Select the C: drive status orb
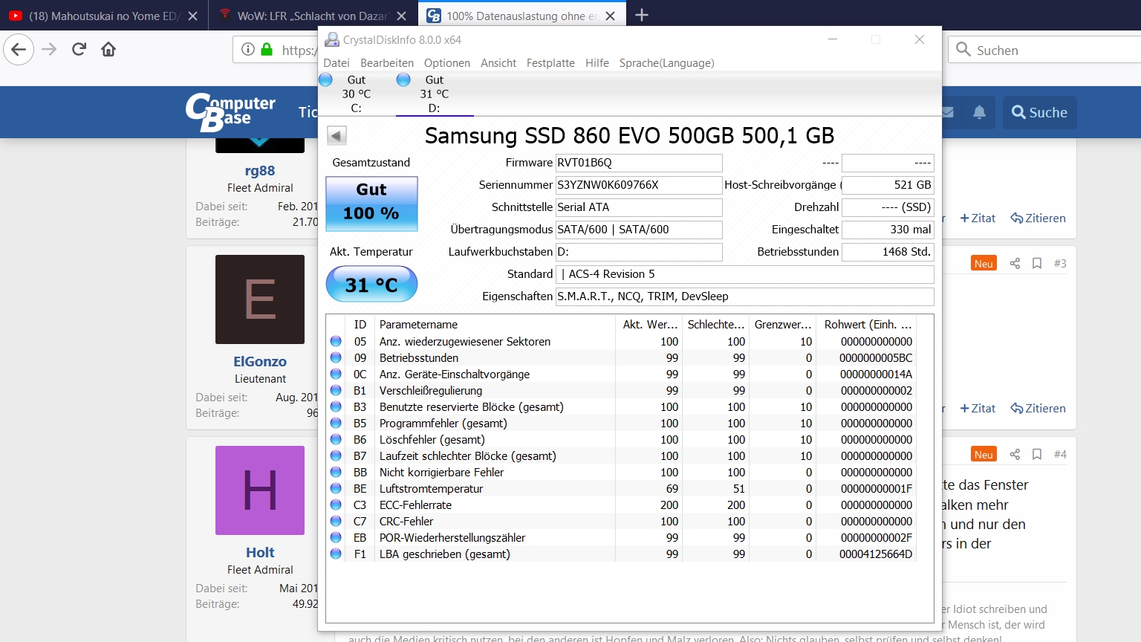 [325, 80]
